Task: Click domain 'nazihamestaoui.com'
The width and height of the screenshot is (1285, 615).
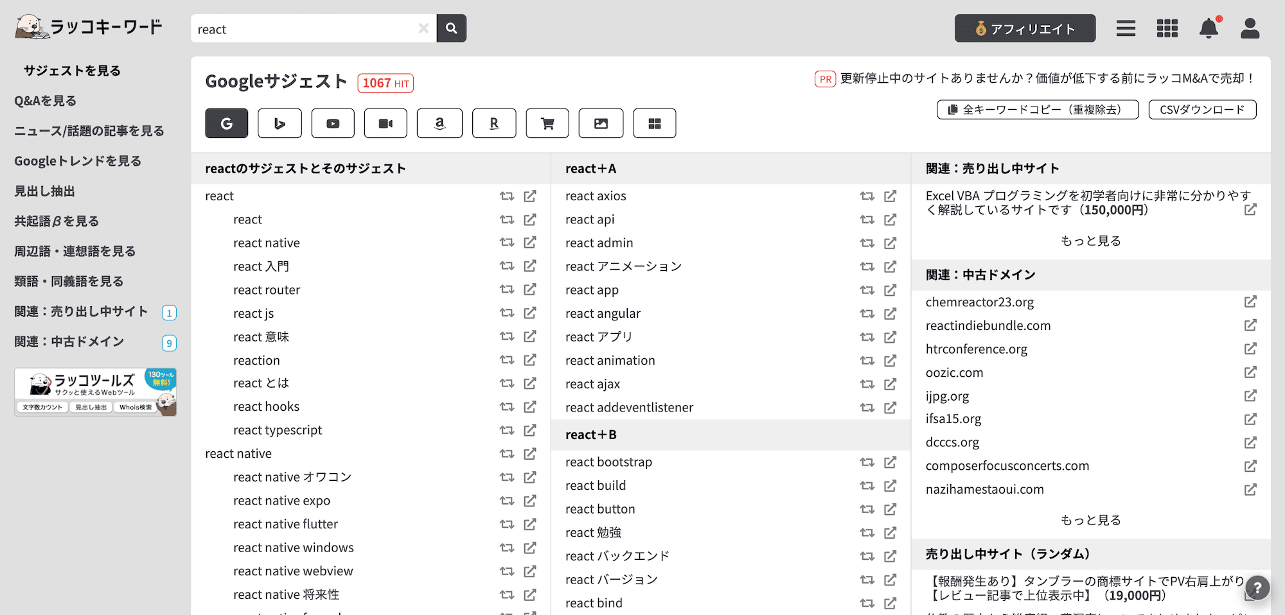Action: pos(984,489)
